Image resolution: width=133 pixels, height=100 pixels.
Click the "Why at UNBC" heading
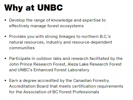(x=34, y=8)
